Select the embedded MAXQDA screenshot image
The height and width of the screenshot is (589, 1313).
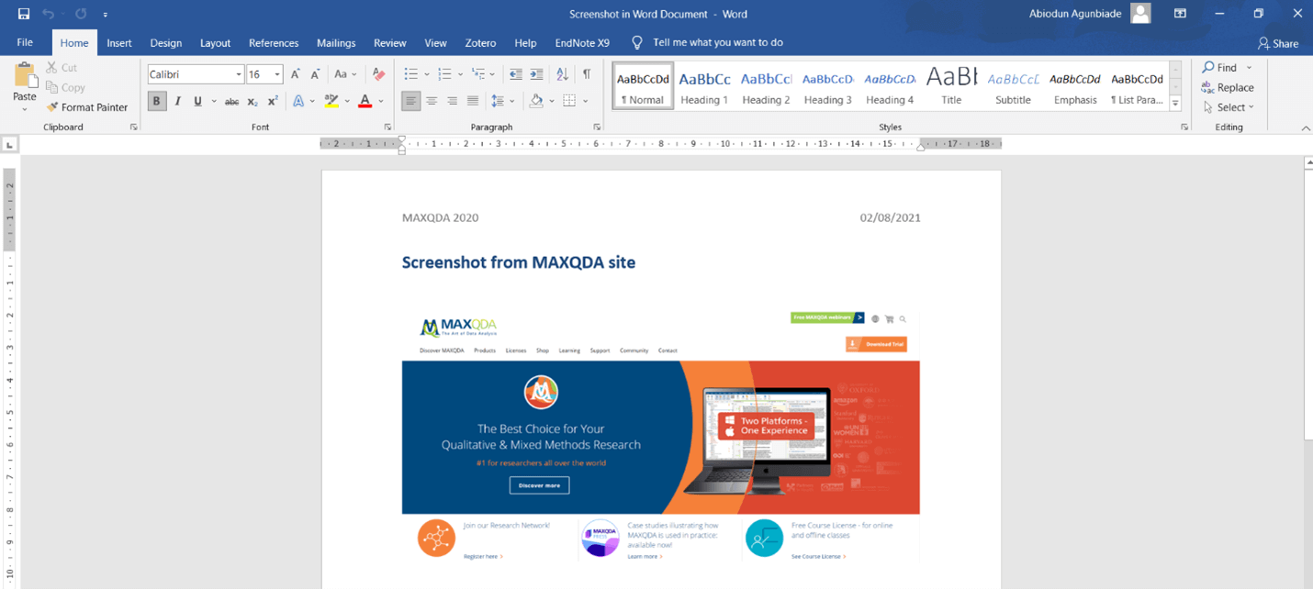click(660, 436)
